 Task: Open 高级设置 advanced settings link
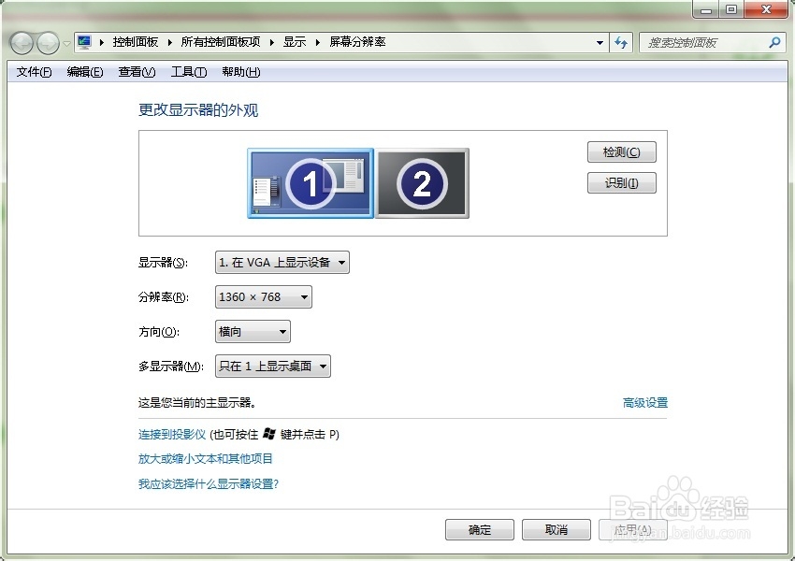tap(644, 401)
